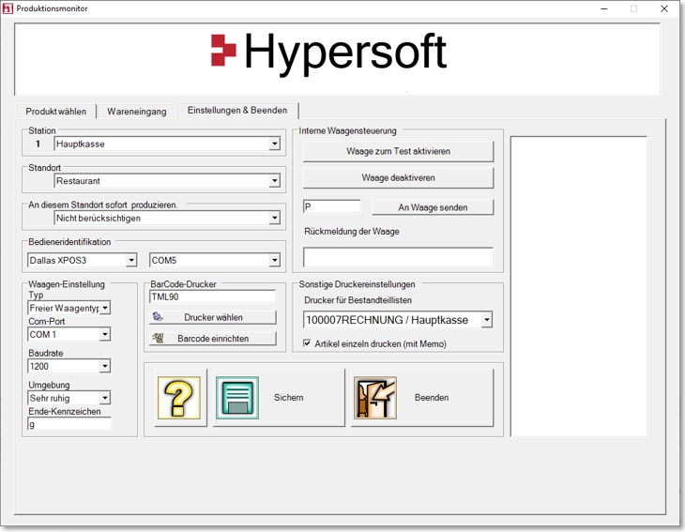The image size is (685, 532).
Task: Click the Sichern label on the save button
Action: click(x=288, y=398)
